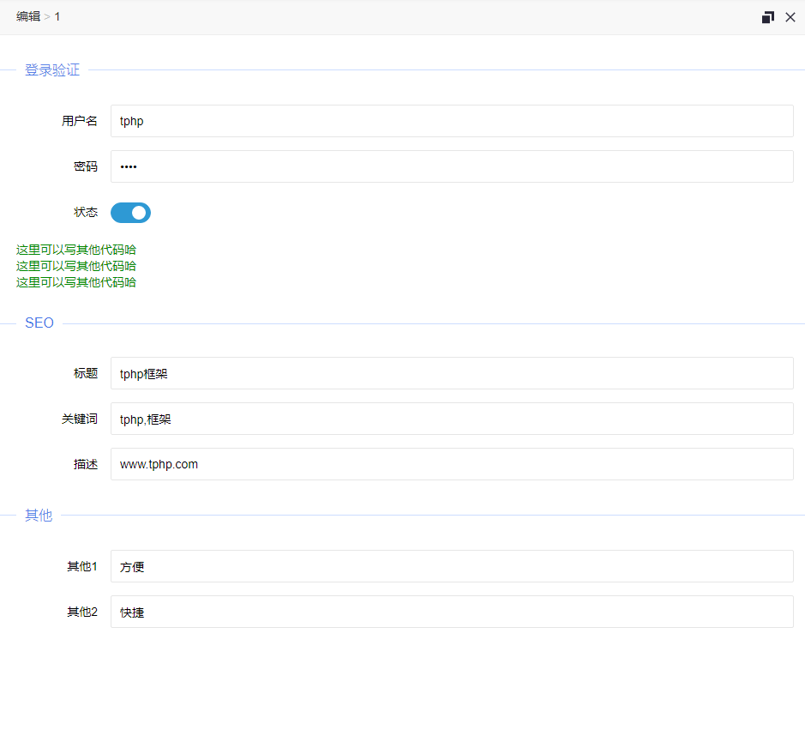The height and width of the screenshot is (736, 805).
Task: Click the 其他1 field label
Action: pos(82,566)
